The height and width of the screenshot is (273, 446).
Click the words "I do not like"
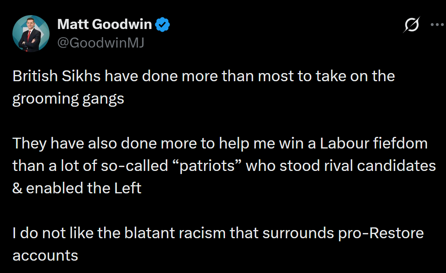pos(53,233)
